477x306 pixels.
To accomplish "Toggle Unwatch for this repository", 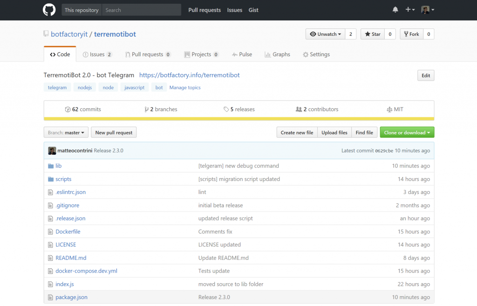I will pos(325,33).
